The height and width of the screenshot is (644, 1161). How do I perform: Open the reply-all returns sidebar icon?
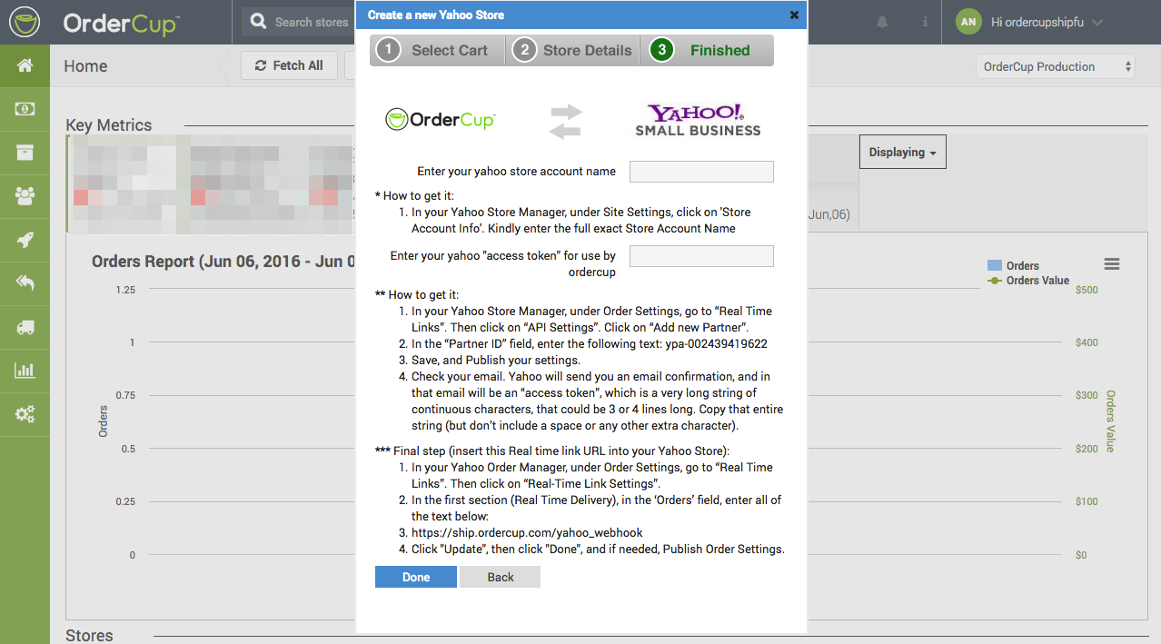[25, 283]
